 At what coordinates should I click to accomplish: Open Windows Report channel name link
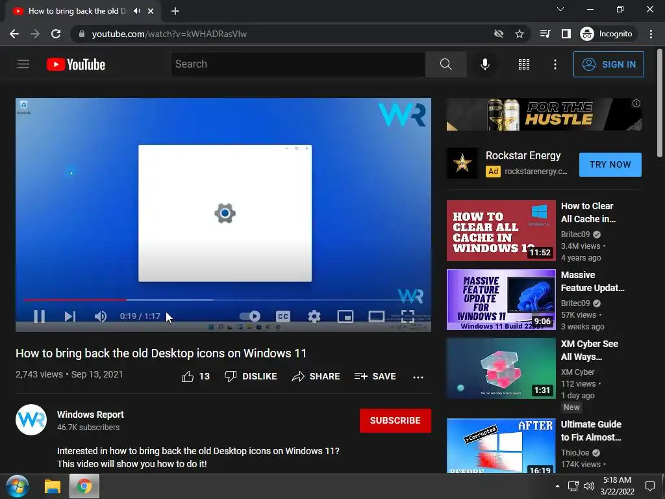click(x=90, y=415)
